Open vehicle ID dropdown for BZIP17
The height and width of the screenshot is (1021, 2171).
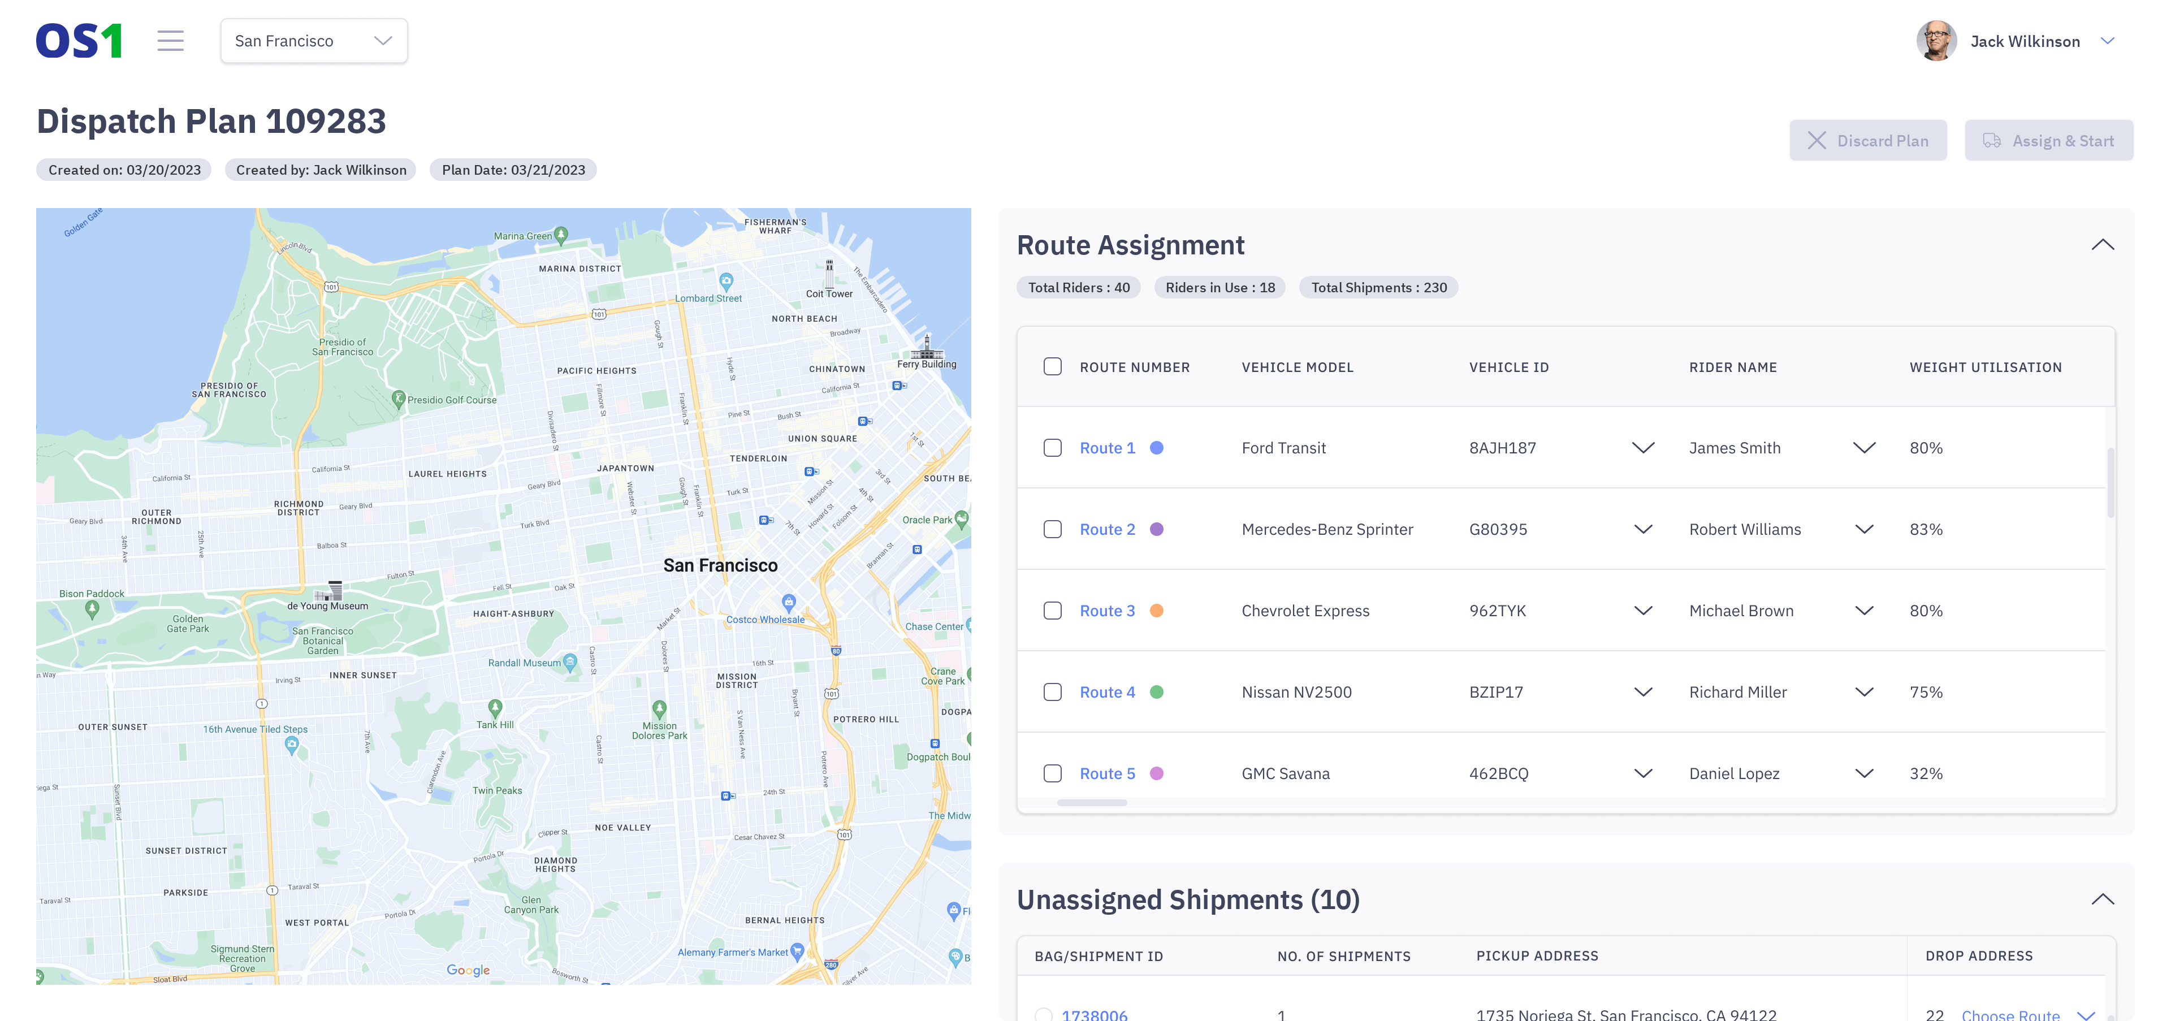click(1642, 693)
